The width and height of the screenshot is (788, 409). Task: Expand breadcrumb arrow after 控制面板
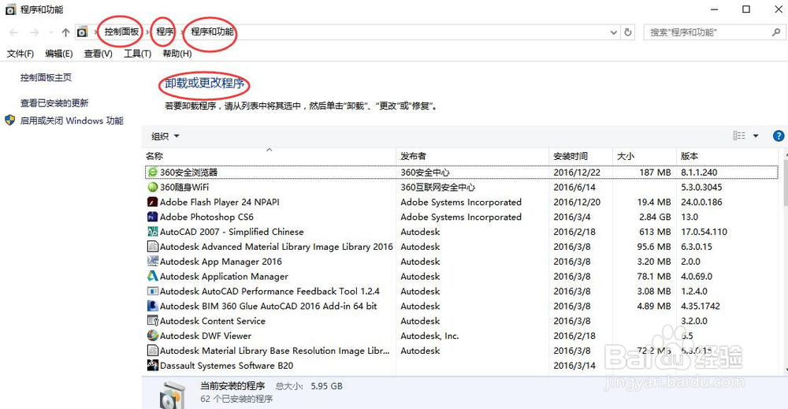(x=148, y=32)
